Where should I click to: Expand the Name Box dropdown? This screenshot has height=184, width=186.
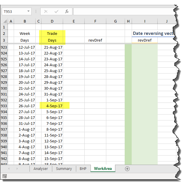pyautogui.click(x=28, y=12)
